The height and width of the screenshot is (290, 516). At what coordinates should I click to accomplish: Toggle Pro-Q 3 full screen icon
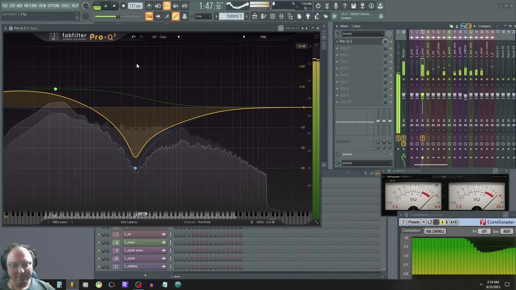(x=316, y=37)
